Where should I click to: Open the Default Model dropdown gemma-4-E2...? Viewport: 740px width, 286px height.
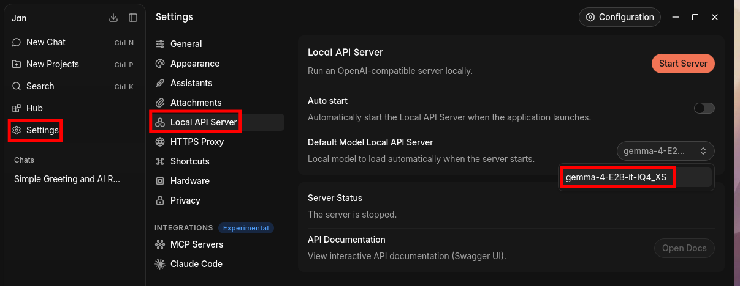666,151
